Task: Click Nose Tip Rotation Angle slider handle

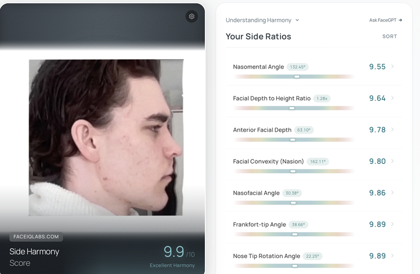Action: pos(295,266)
